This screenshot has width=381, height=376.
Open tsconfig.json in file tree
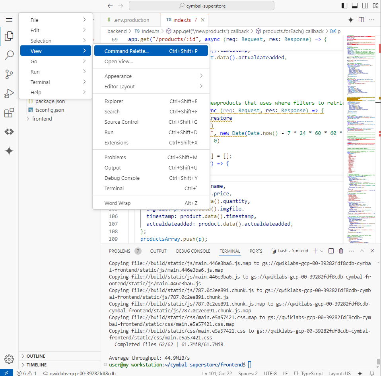pyautogui.click(x=50, y=110)
